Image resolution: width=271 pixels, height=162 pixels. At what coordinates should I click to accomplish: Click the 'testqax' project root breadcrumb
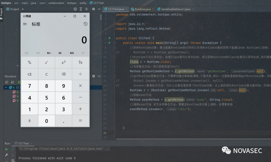[x=6, y=3]
